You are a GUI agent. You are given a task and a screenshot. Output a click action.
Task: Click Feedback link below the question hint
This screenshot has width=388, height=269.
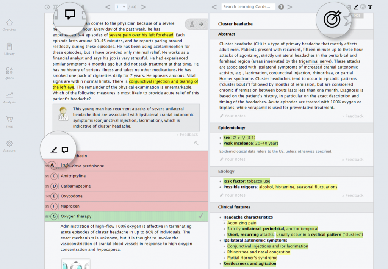(187, 134)
